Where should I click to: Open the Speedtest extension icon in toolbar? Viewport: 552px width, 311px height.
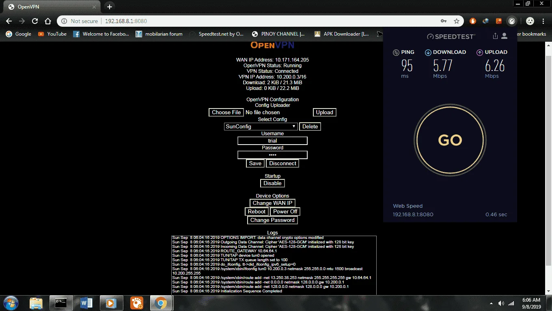tap(512, 21)
